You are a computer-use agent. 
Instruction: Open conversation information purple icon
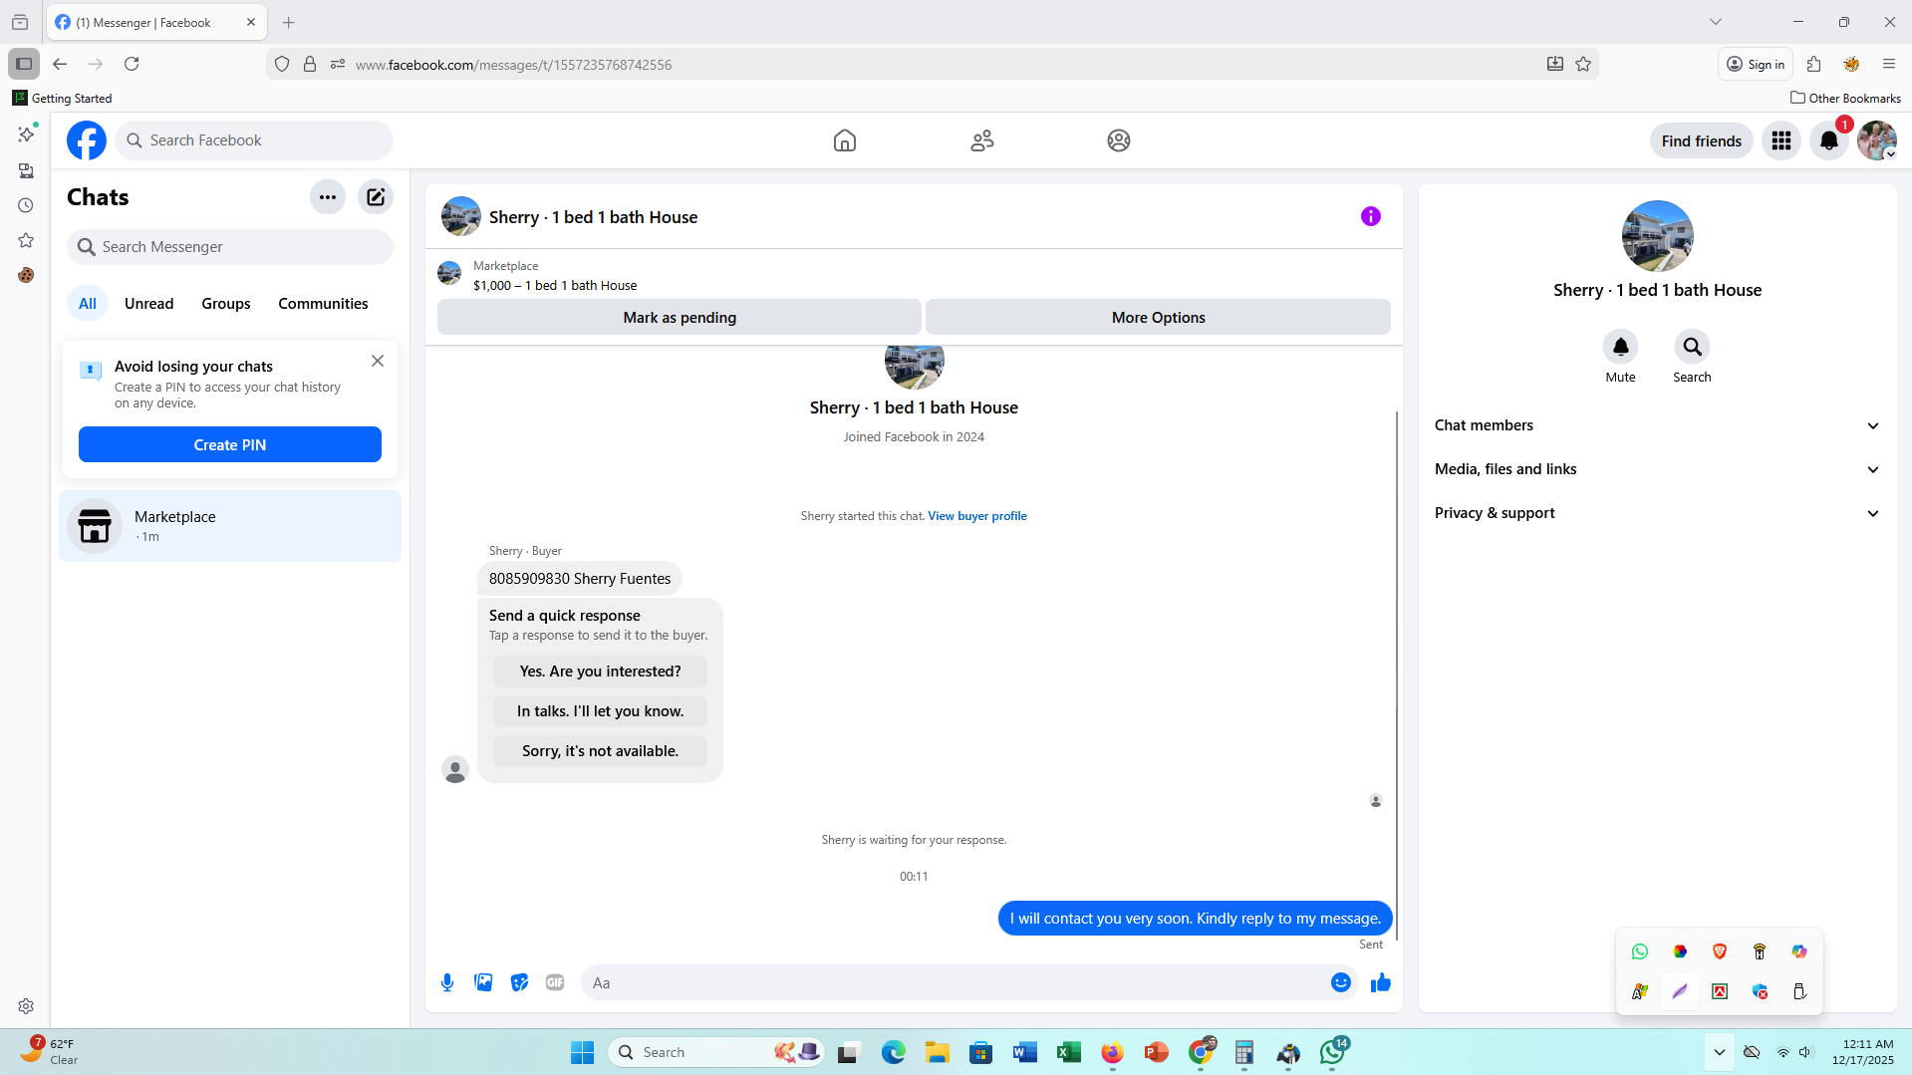pyautogui.click(x=1371, y=216)
